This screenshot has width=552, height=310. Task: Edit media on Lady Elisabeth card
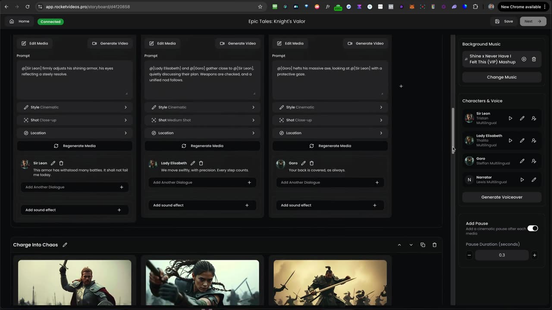point(162,43)
